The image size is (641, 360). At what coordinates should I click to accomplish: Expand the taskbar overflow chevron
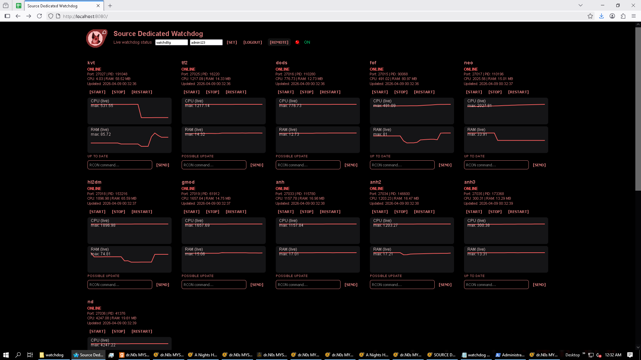(584, 353)
